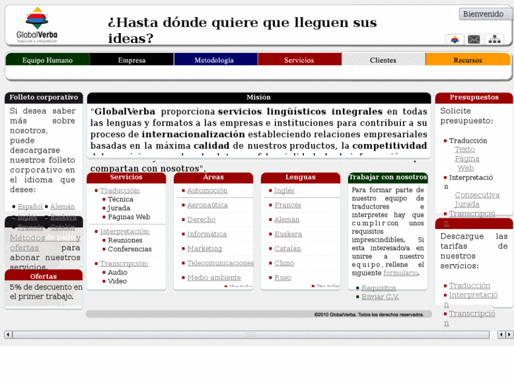Open the Traducción: services link

pyautogui.click(x=120, y=190)
